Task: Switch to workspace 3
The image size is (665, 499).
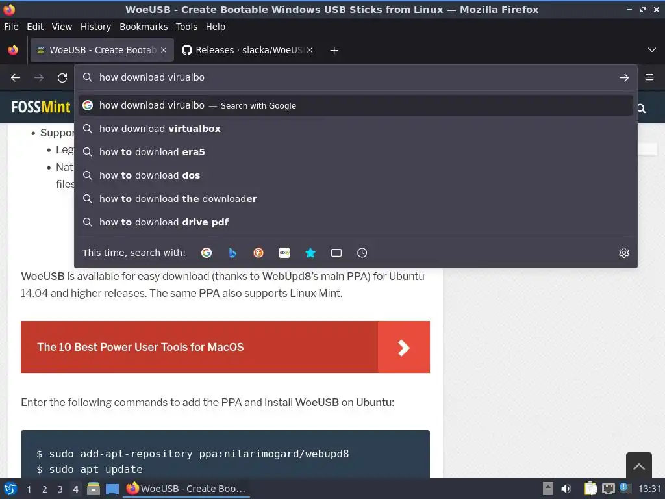Action: 60,489
